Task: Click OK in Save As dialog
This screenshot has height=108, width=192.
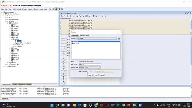Action: point(96,75)
